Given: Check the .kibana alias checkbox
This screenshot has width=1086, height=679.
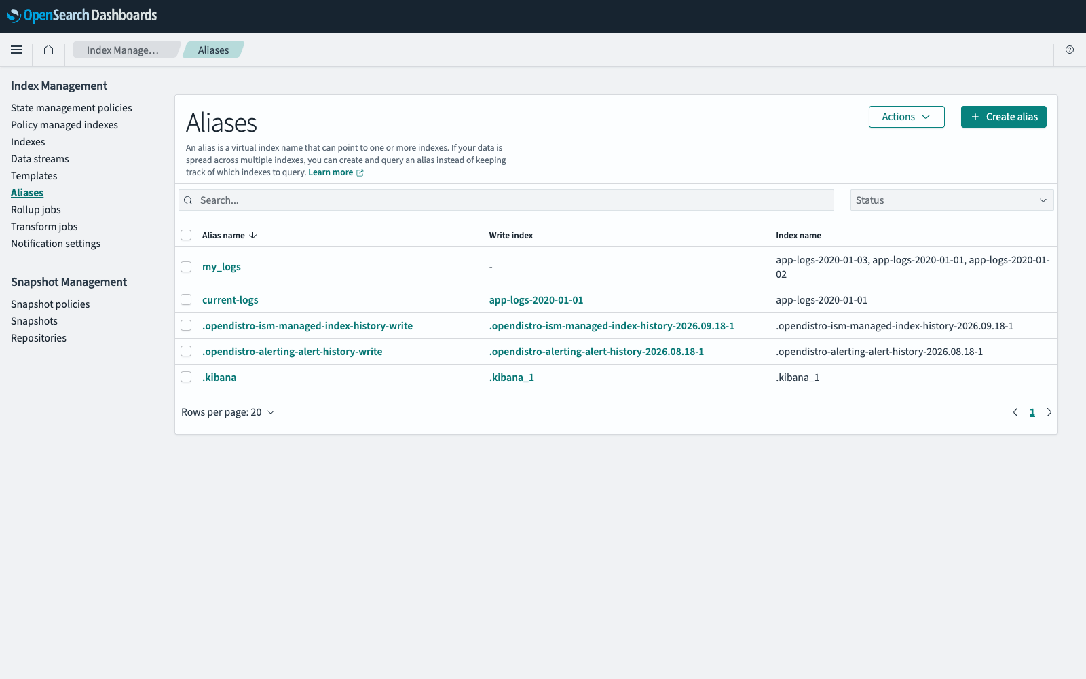Looking at the screenshot, I should [x=186, y=377].
